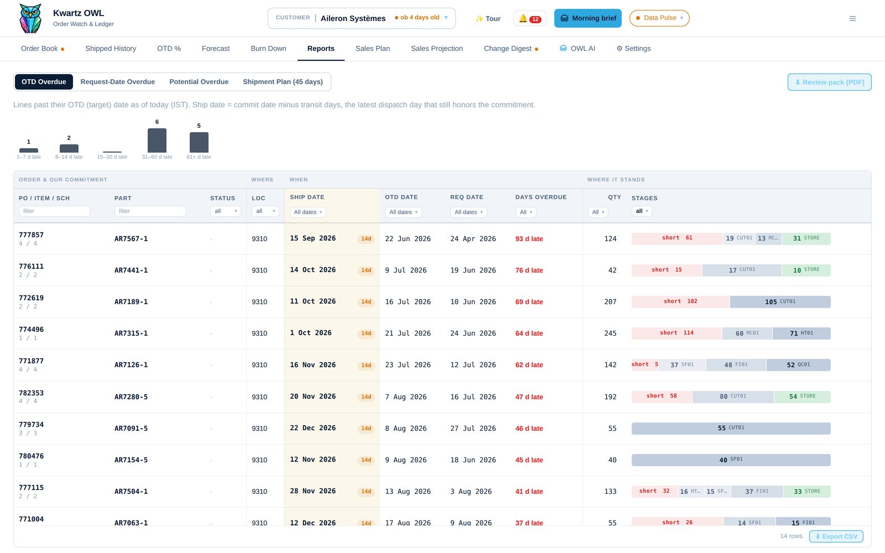
Task: Open the OTD Date All dates dropdown
Action: click(403, 212)
